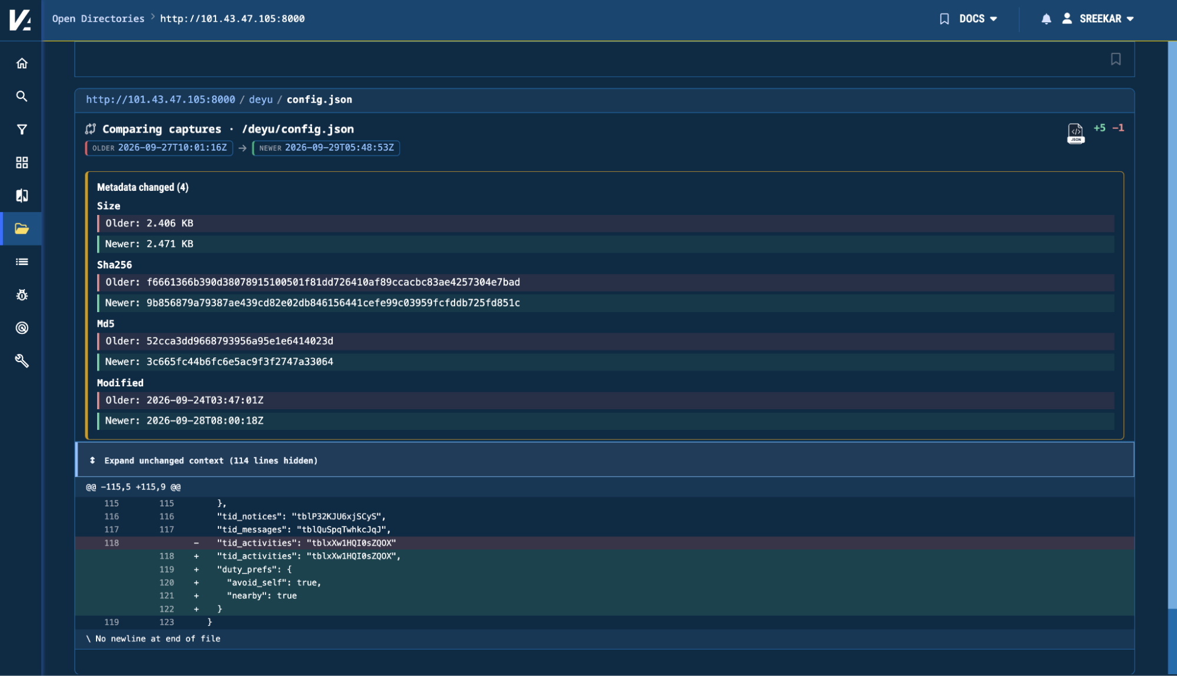The image size is (1177, 676).
Task: Click the compare captures swap icon
Action: click(91, 129)
